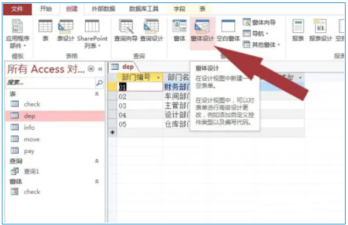Open the 部门编号 column filter arrow
The width and height of the screenshot is (348, 225).
[159, 78]
